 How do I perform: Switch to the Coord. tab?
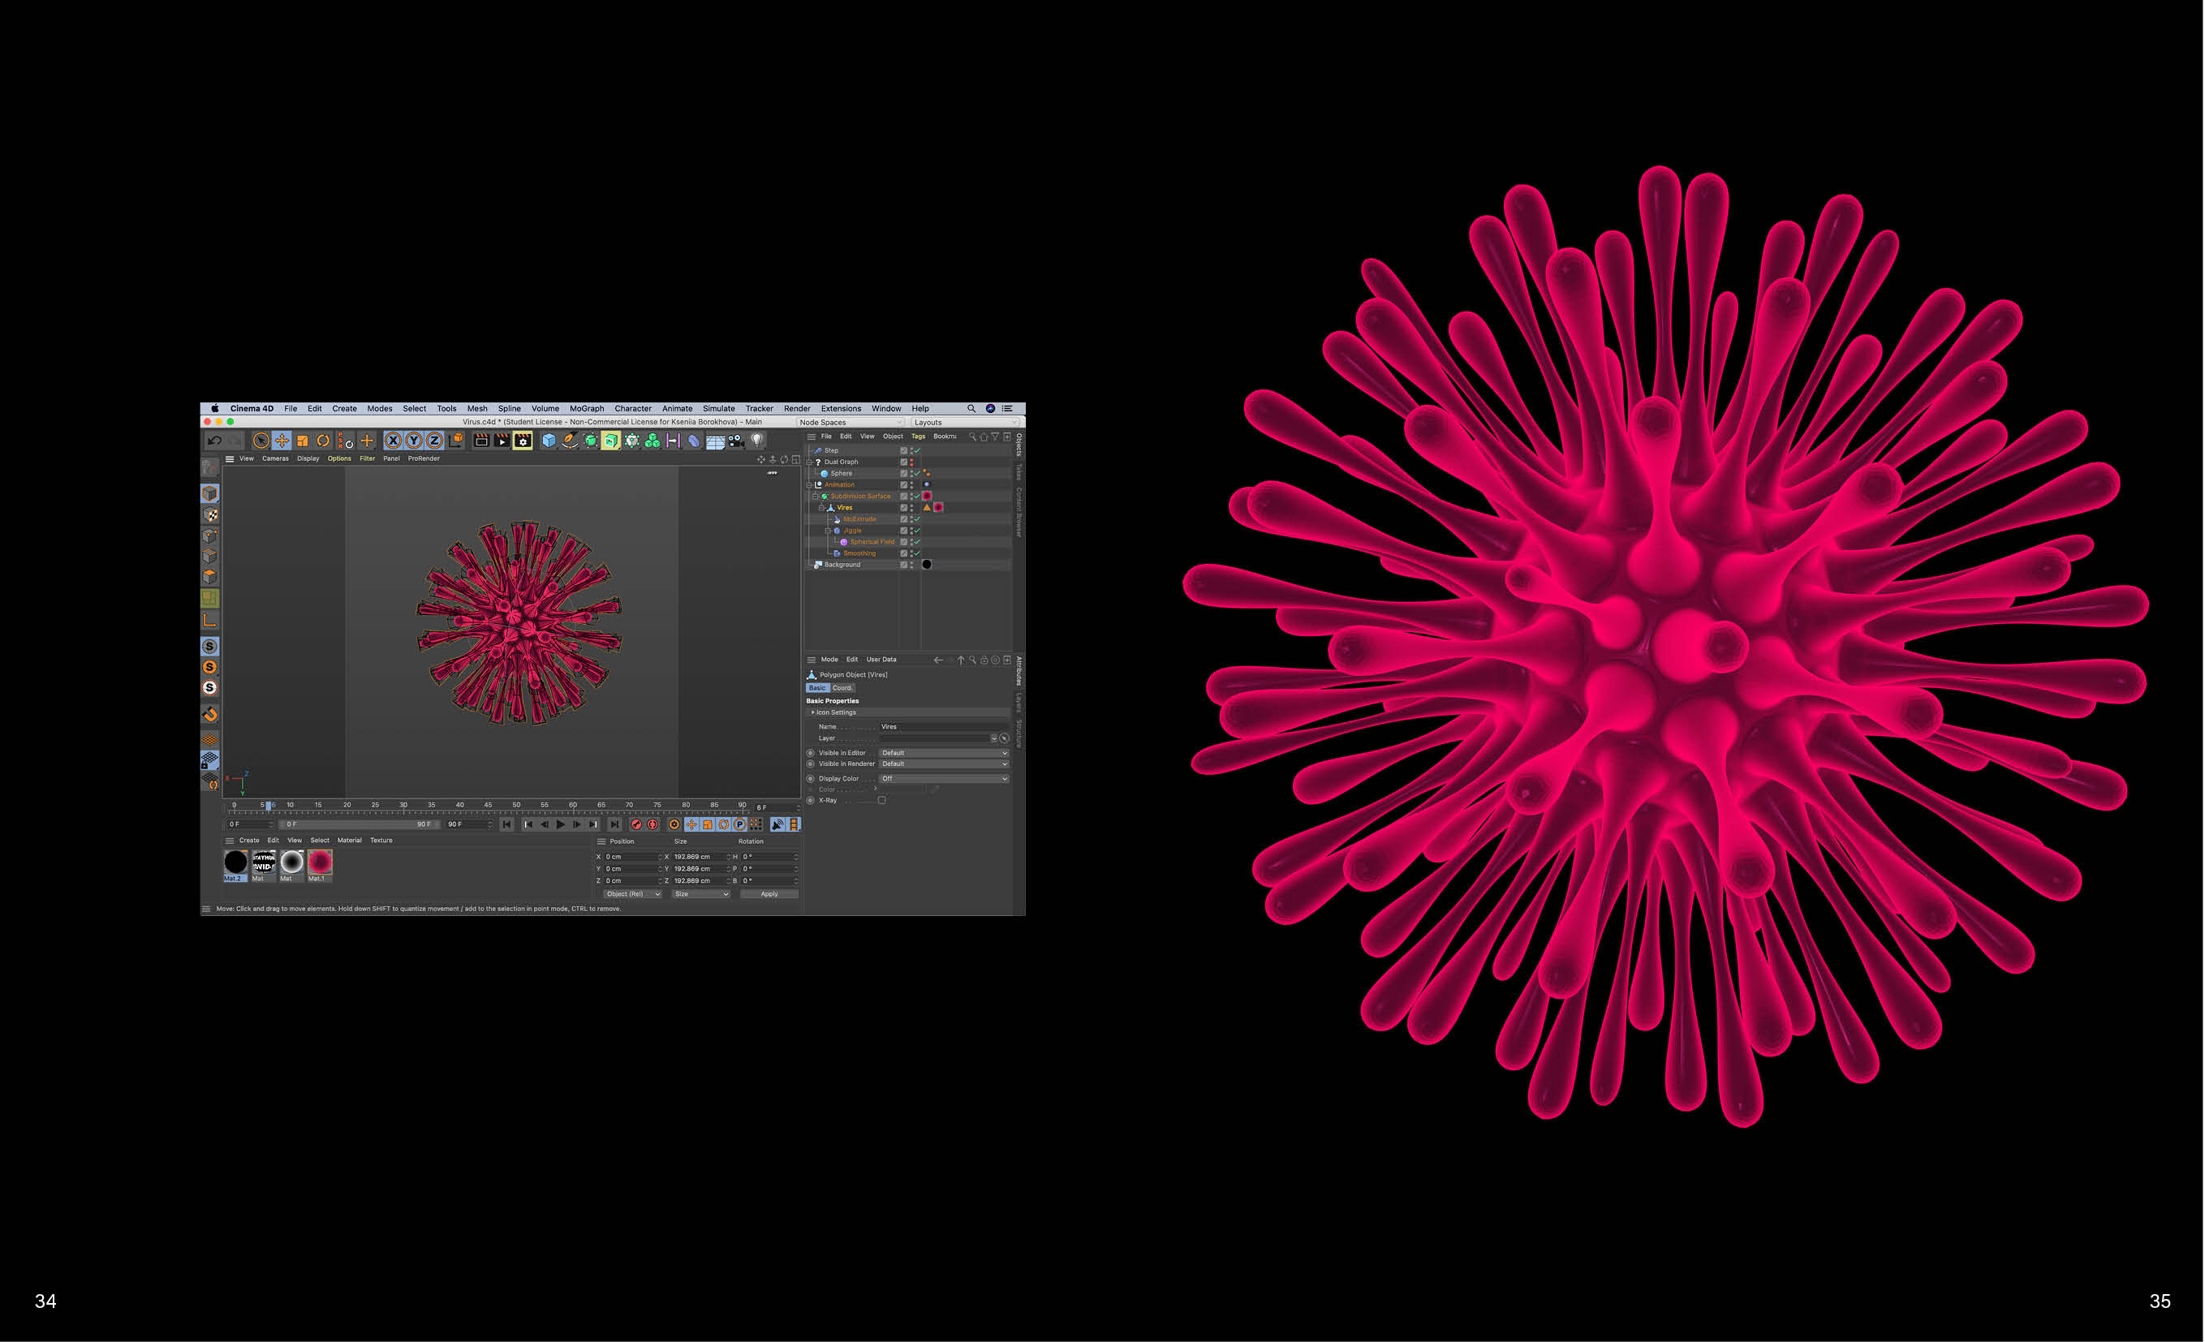point(842,688)
